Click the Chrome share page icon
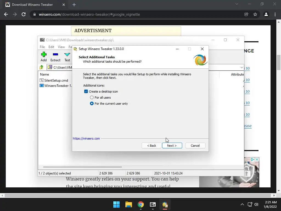Image resolution: width=281 pixels, height=211 pixels. point(246,14)
